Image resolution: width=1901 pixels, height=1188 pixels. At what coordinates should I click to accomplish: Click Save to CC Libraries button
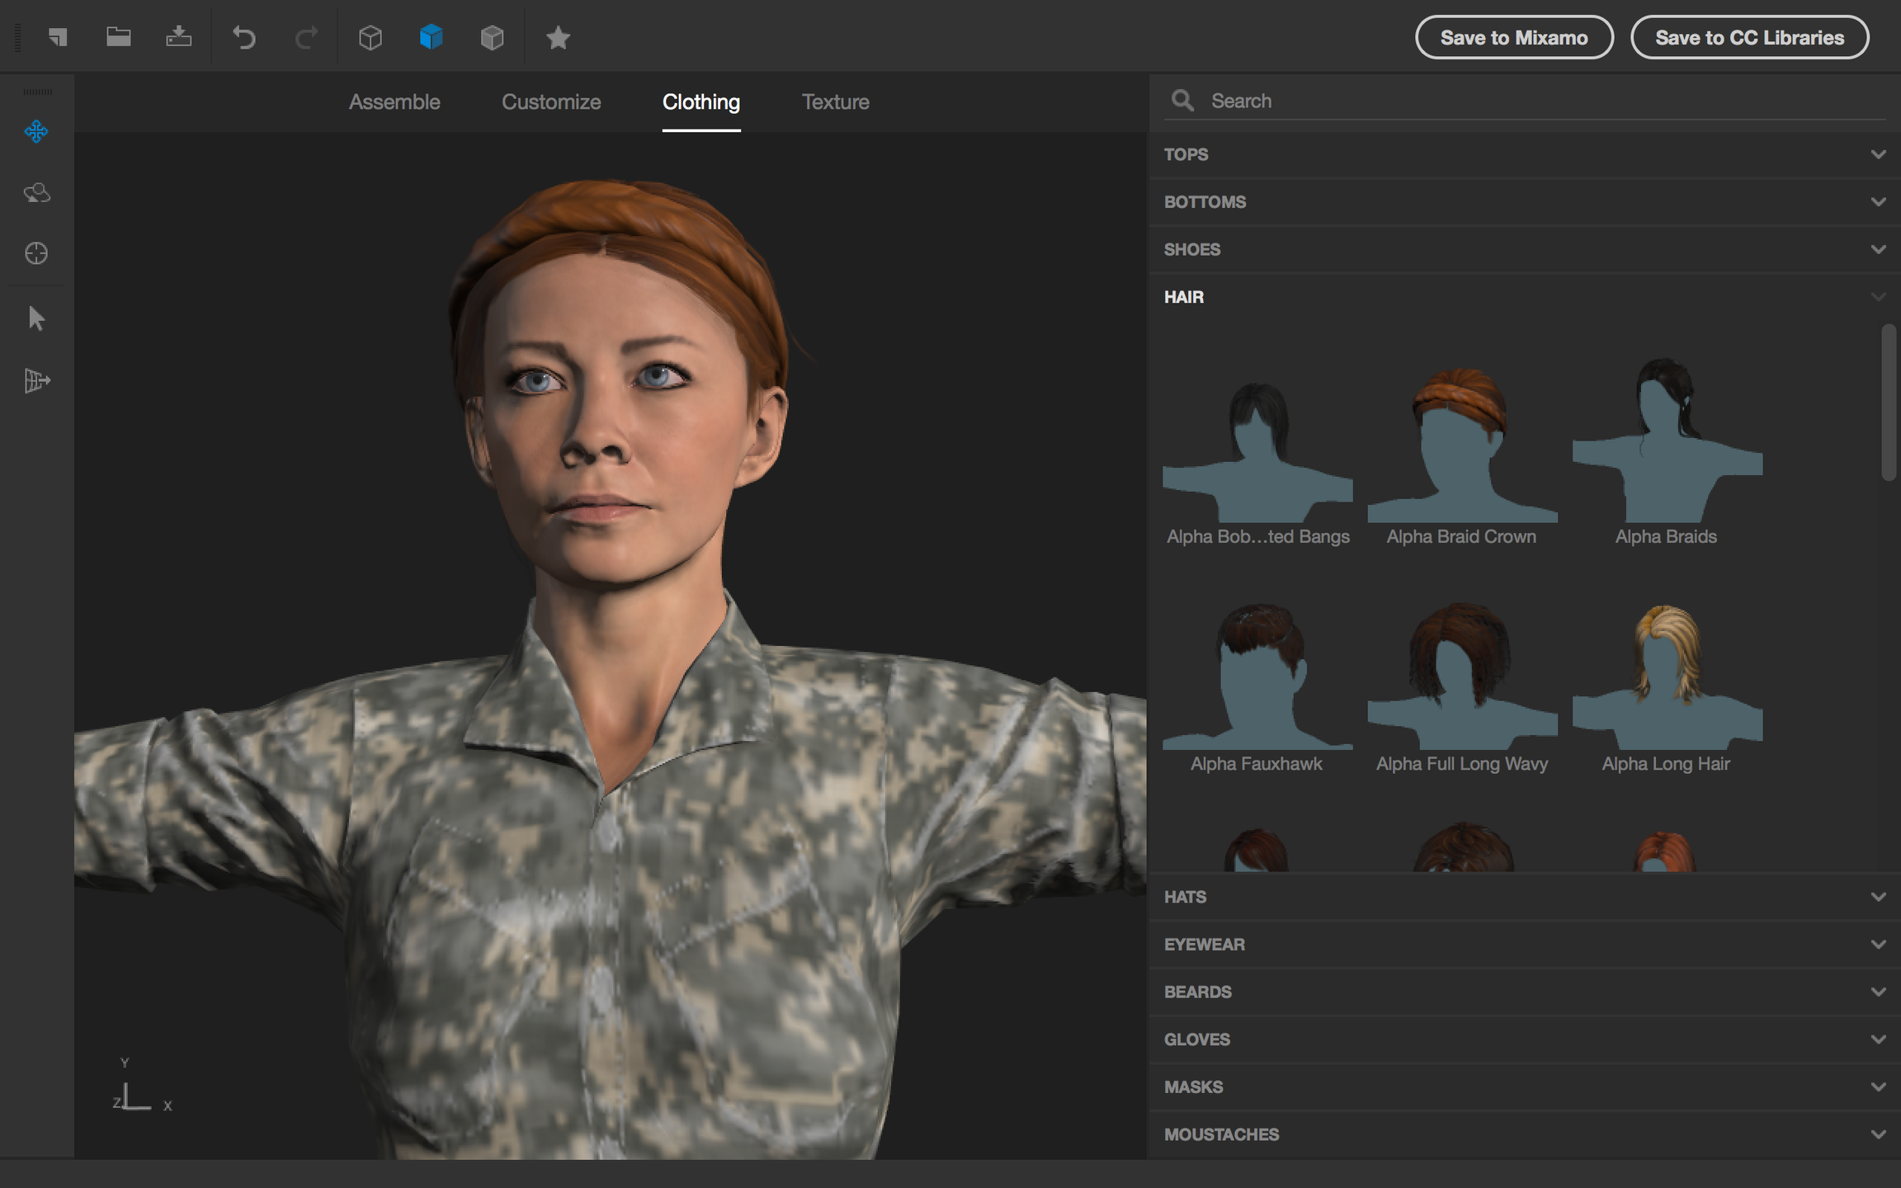pos(1749,37)
